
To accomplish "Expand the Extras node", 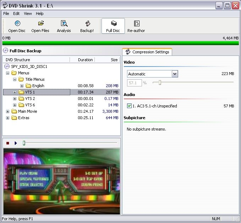I will point(7,118).
